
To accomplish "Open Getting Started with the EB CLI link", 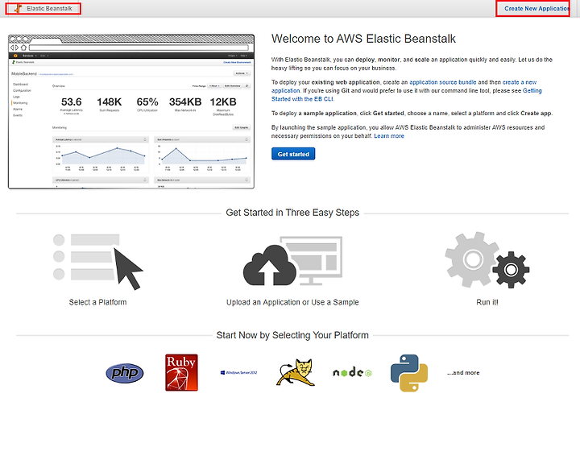I will (532, 90).
